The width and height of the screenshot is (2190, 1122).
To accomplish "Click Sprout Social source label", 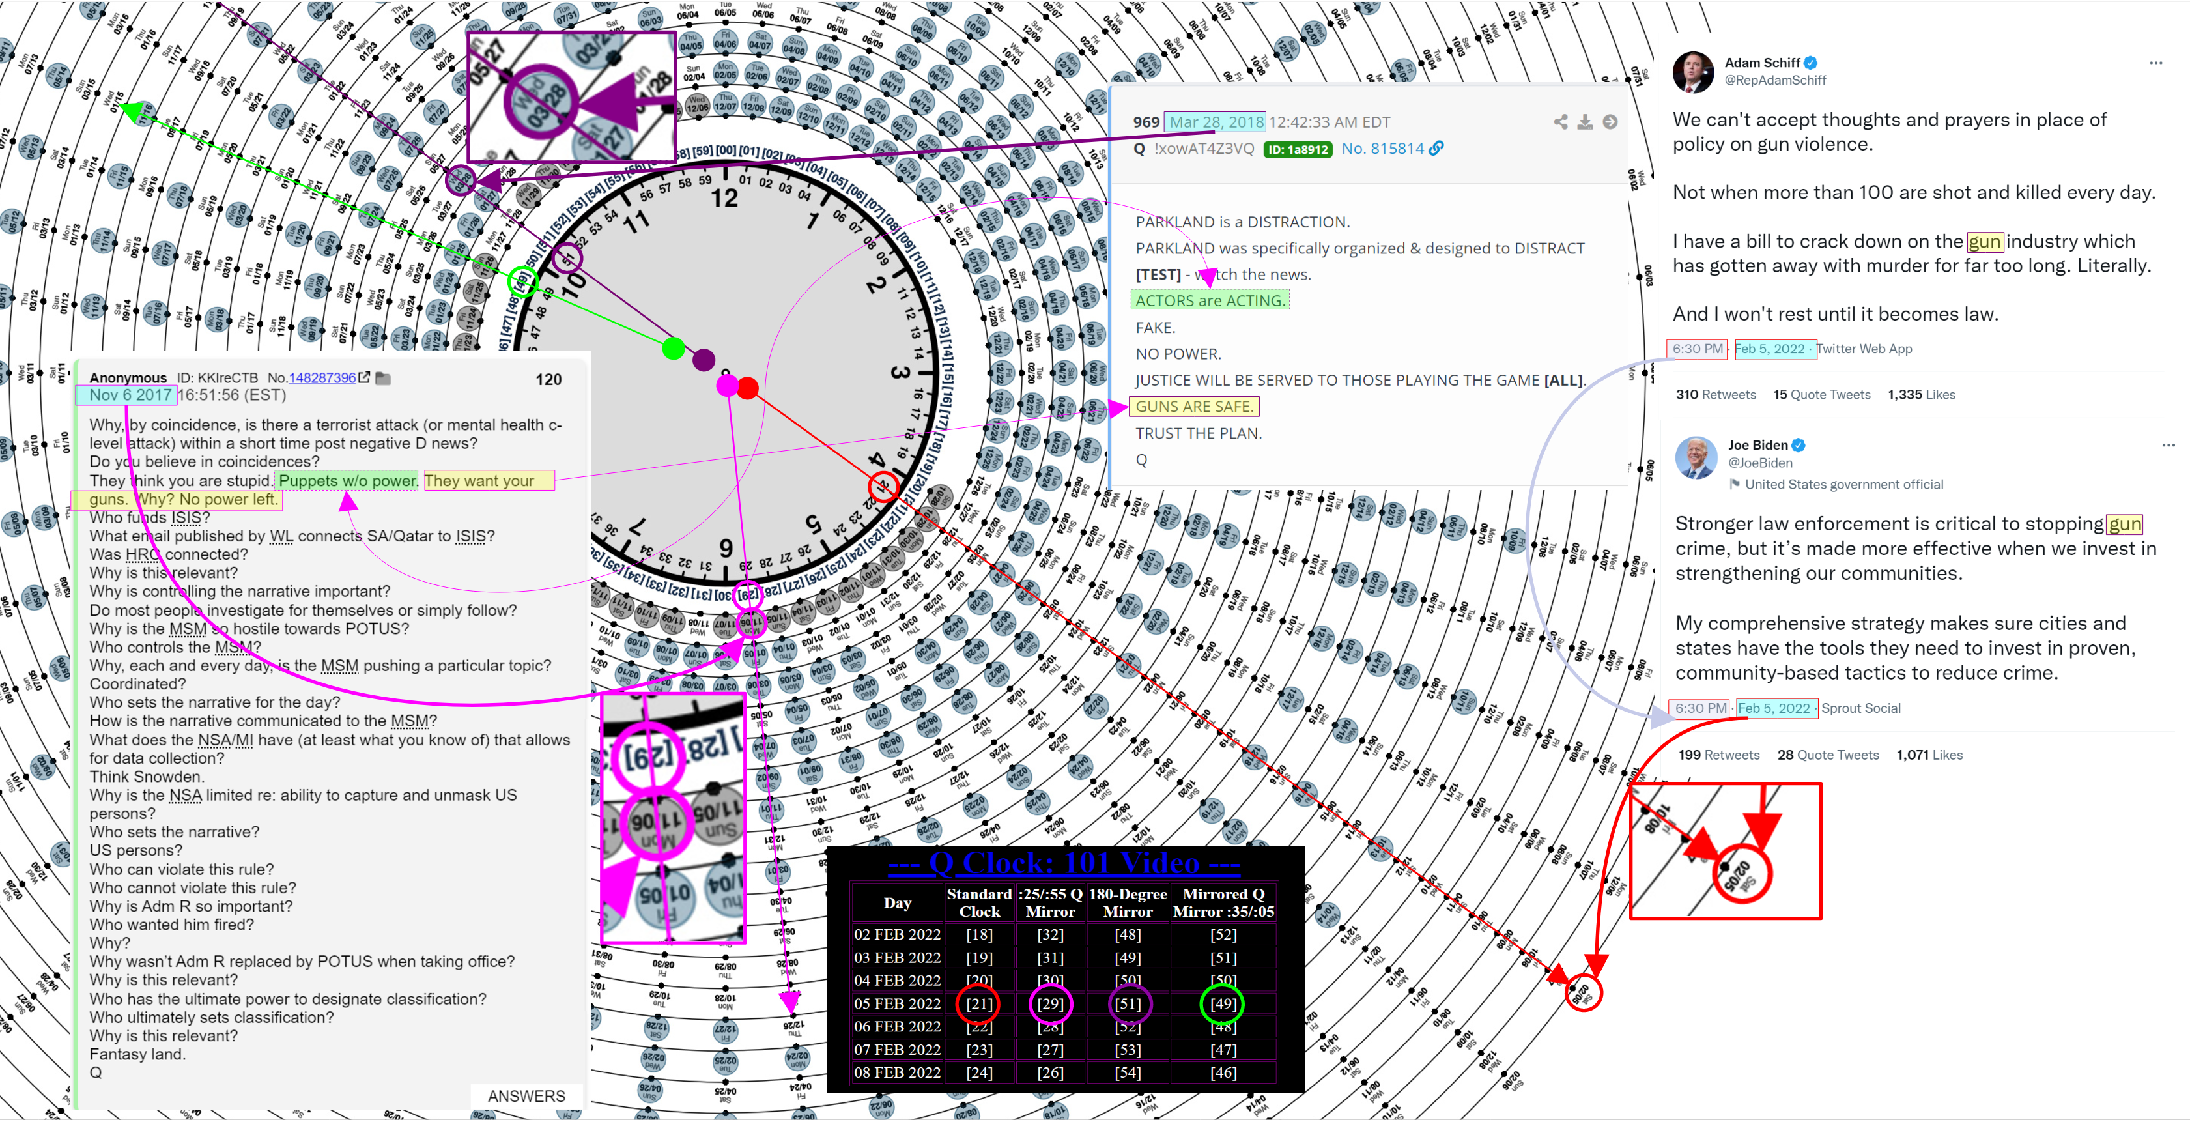I will 1860,708.
